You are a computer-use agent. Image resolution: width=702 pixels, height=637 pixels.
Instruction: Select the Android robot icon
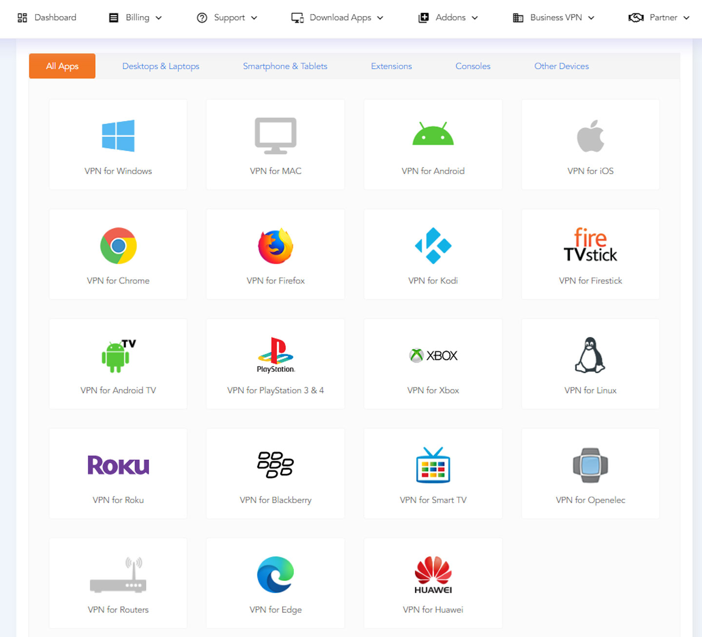click(x=433, y=135)
